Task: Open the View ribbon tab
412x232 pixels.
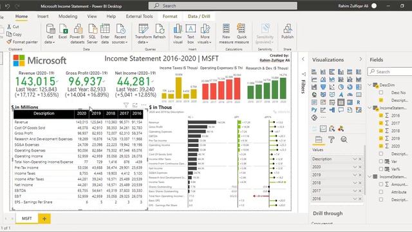Action: tap(92, 16)
